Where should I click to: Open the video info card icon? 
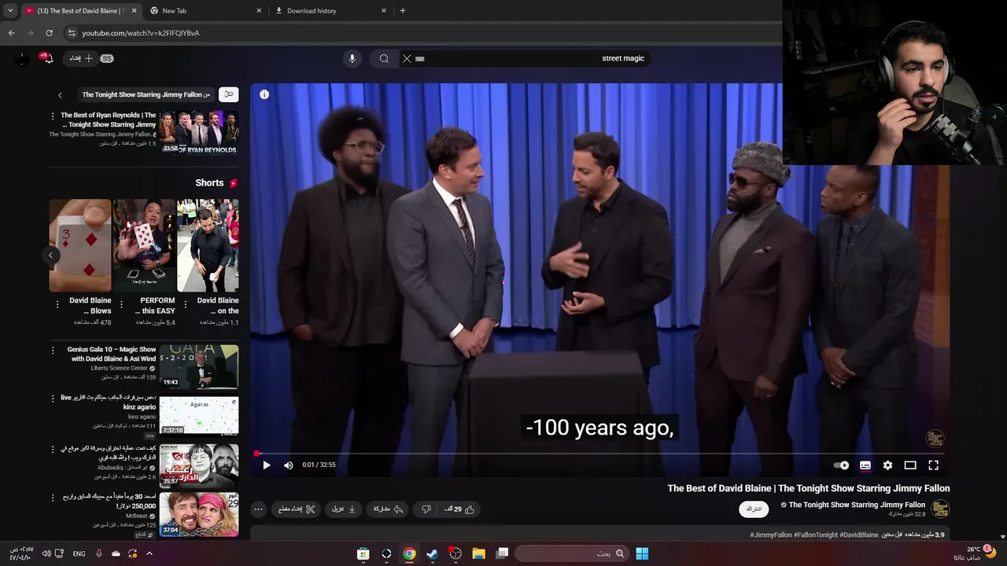264,94
